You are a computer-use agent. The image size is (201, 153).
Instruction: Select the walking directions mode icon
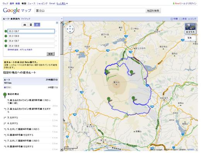(37, 25)
